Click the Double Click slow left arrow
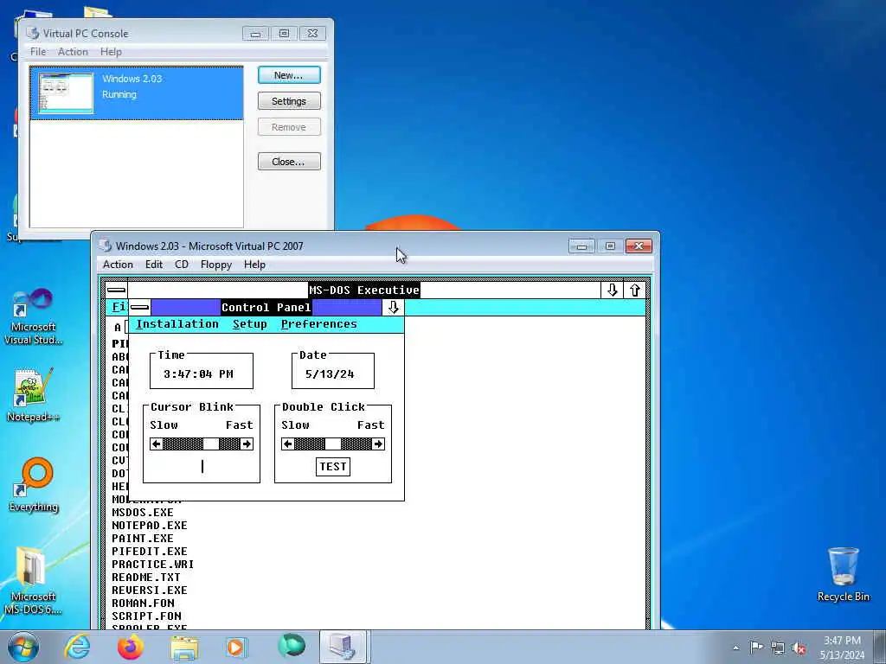 click(x=288, y=444)
